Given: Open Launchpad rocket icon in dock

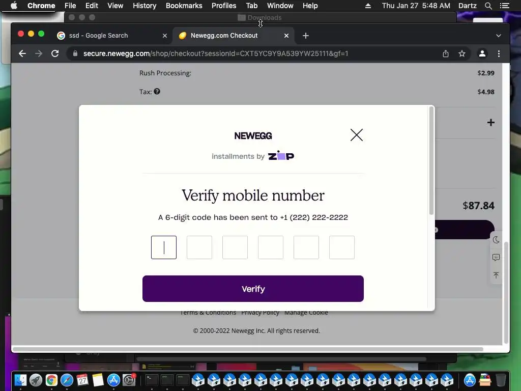Looking at the screenshot, I should point(36,380).
